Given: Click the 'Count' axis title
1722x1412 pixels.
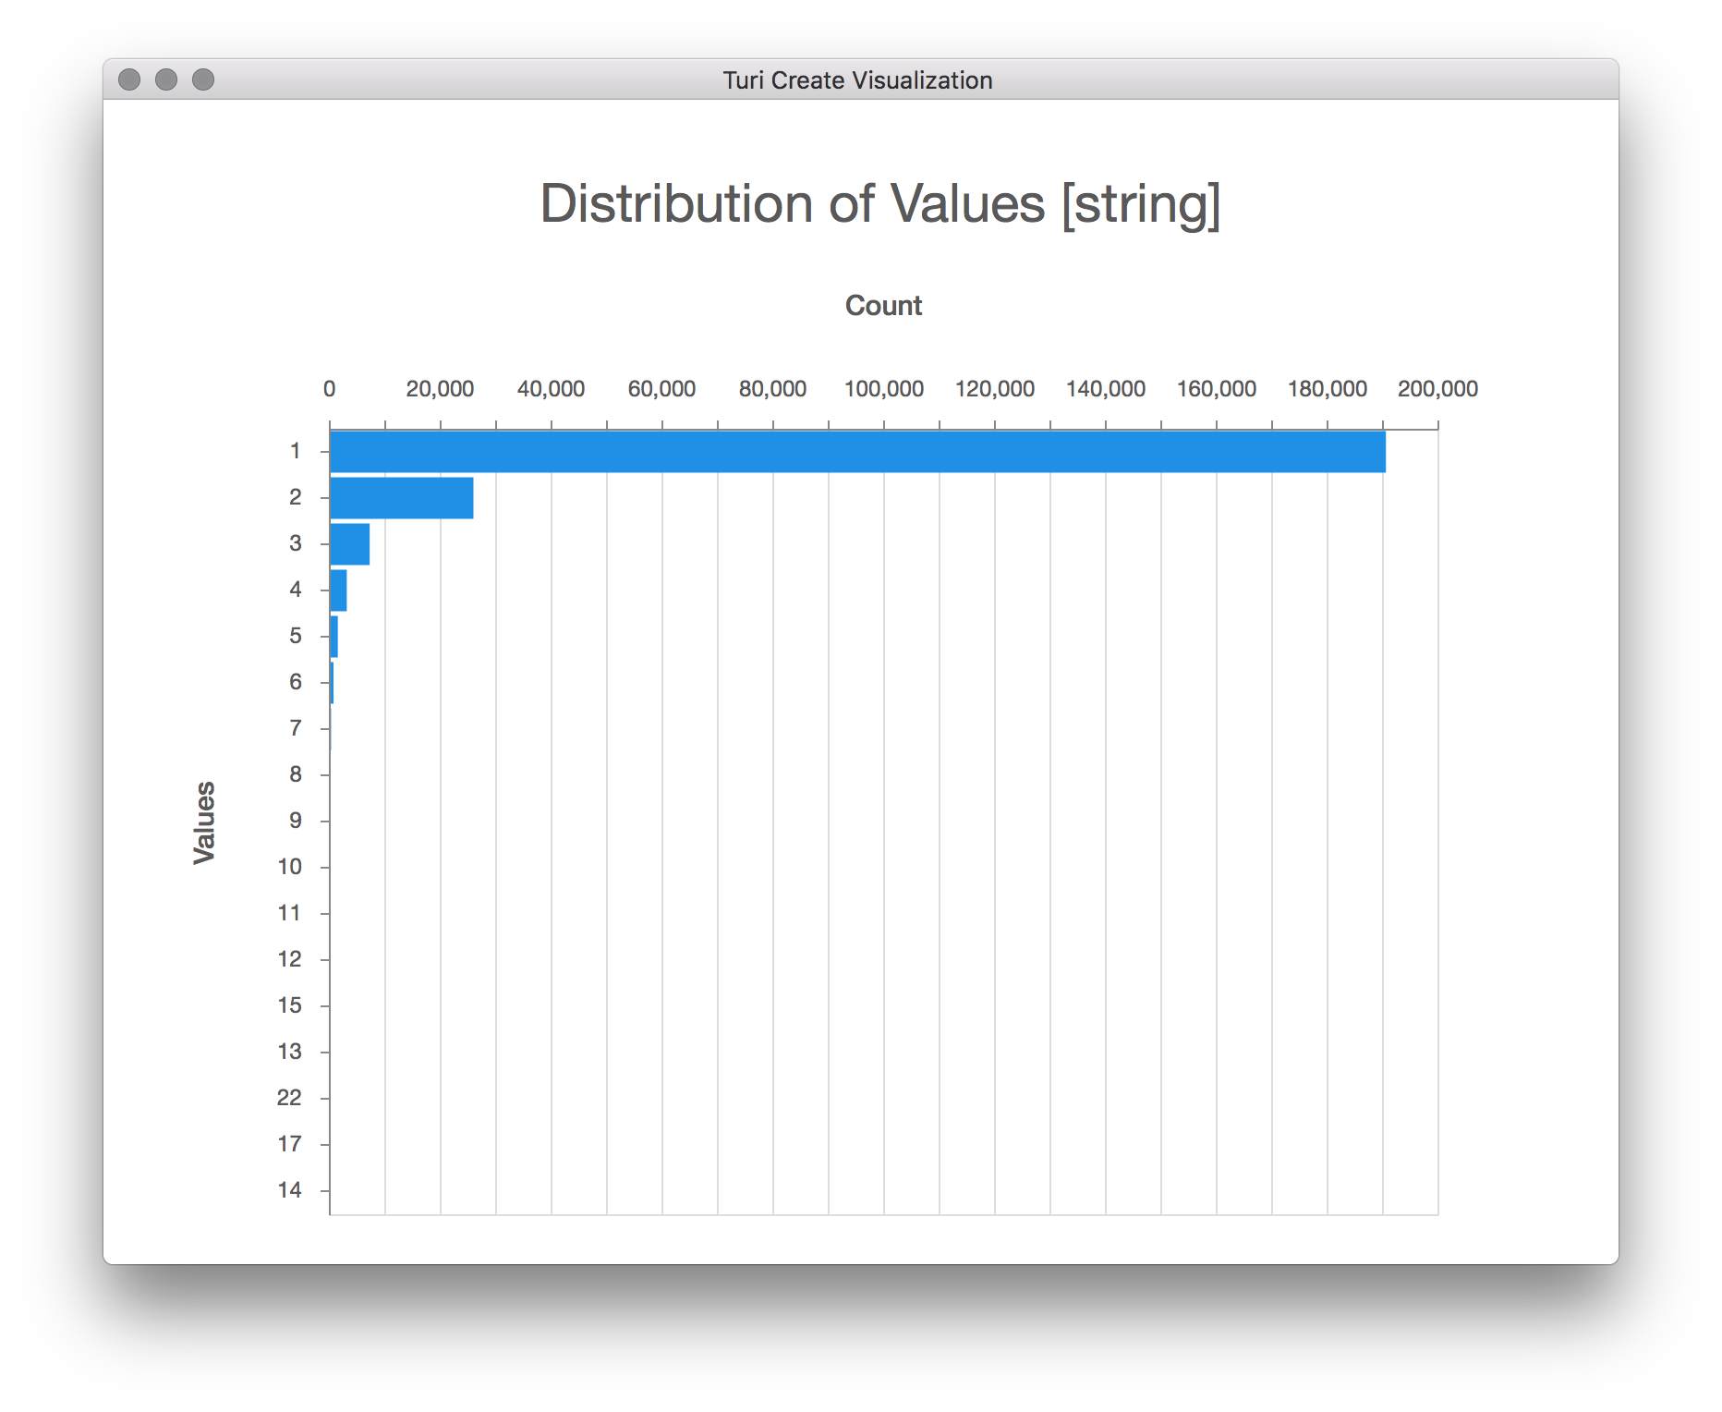Looking at the screenshot, I should (883, 306).
